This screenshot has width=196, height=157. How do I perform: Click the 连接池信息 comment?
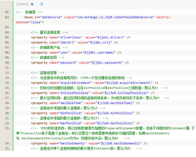47,73
